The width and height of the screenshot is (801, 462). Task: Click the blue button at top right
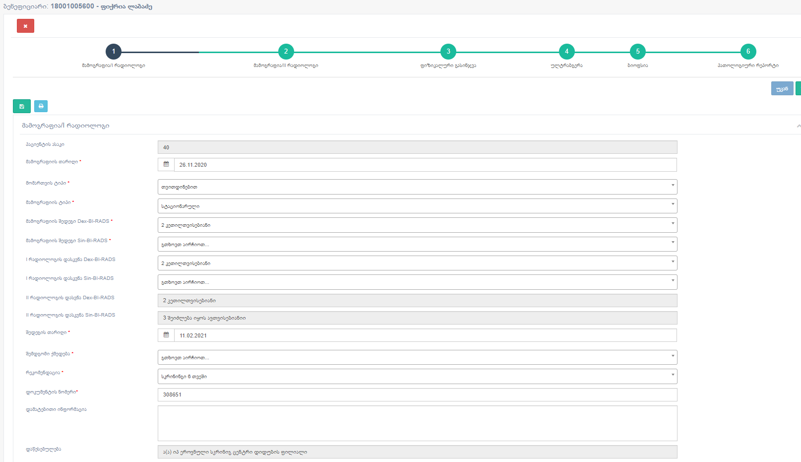pos(782,89)
